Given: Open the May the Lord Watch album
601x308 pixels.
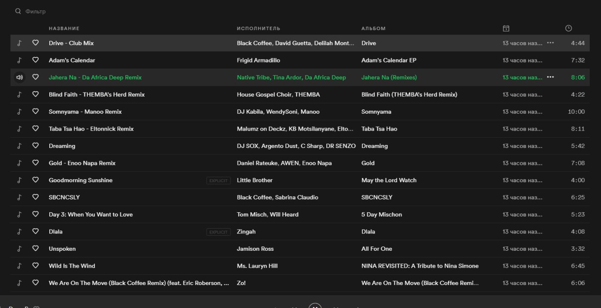Looking at the screenshot, I should click(389, 180).
